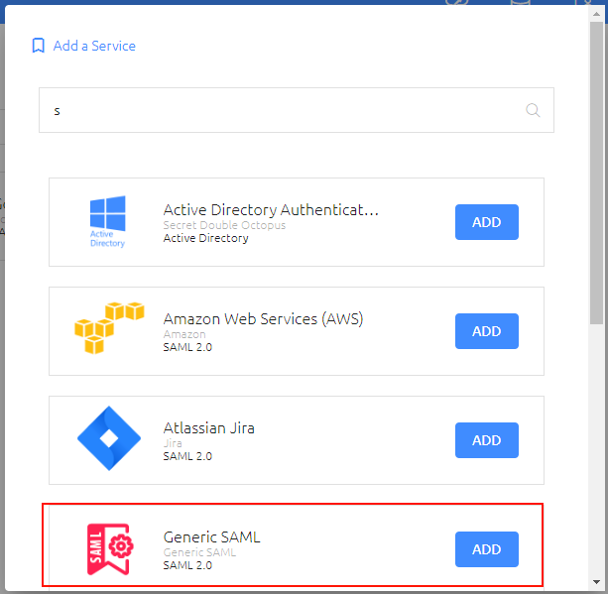Add the Active Directory Authentication service

(x=487, y=222)
